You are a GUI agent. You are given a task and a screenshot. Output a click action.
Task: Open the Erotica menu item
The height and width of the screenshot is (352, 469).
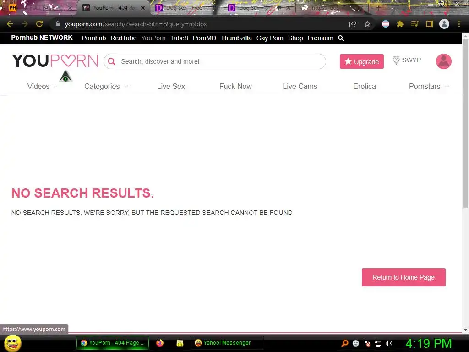[x=364, y=86]
